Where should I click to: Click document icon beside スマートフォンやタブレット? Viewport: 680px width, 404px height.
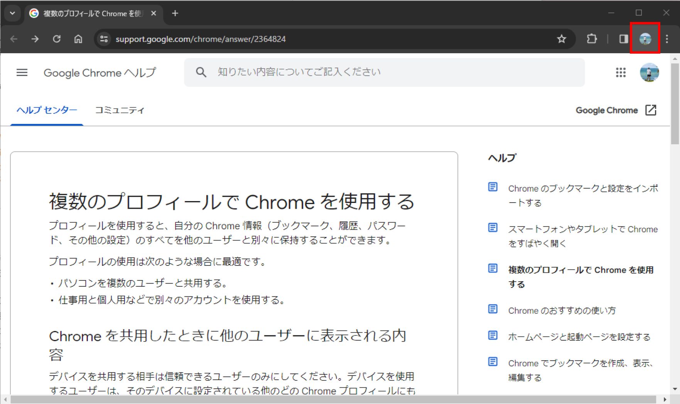click(493, 228)
